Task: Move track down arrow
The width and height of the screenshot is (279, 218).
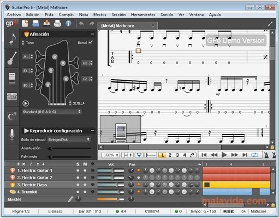Action: [43, 164]
